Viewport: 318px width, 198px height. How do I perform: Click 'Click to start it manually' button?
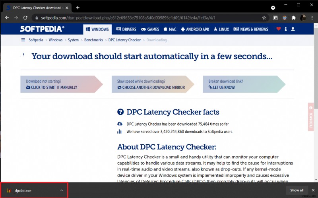tap(62, 84)
